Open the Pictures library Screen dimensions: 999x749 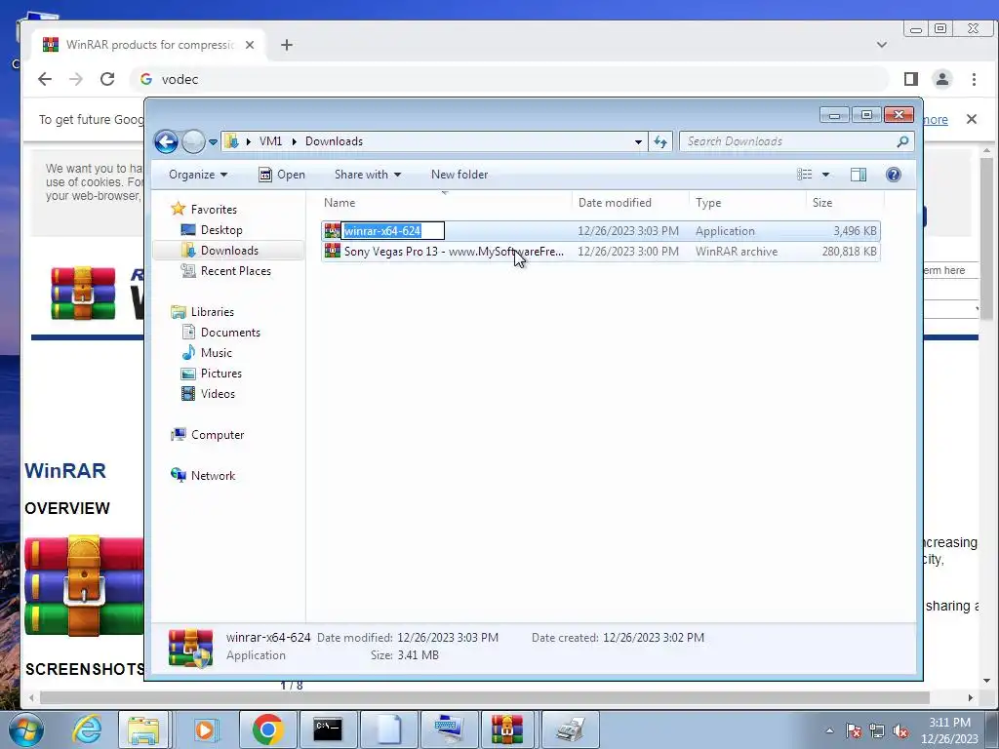click(x=221, y=374)
